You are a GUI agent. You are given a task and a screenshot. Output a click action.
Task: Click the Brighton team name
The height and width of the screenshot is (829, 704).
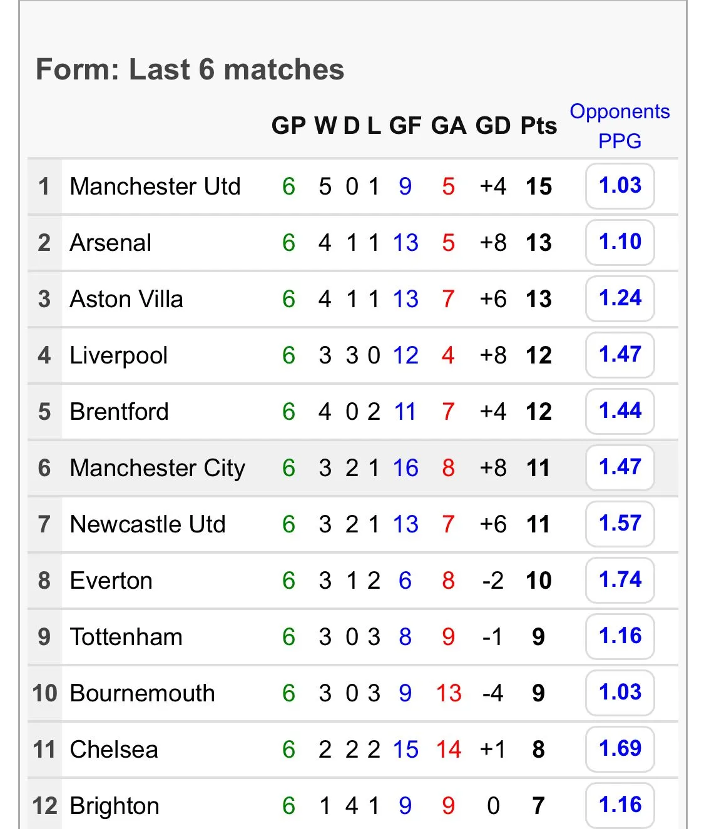coord(115,806)
